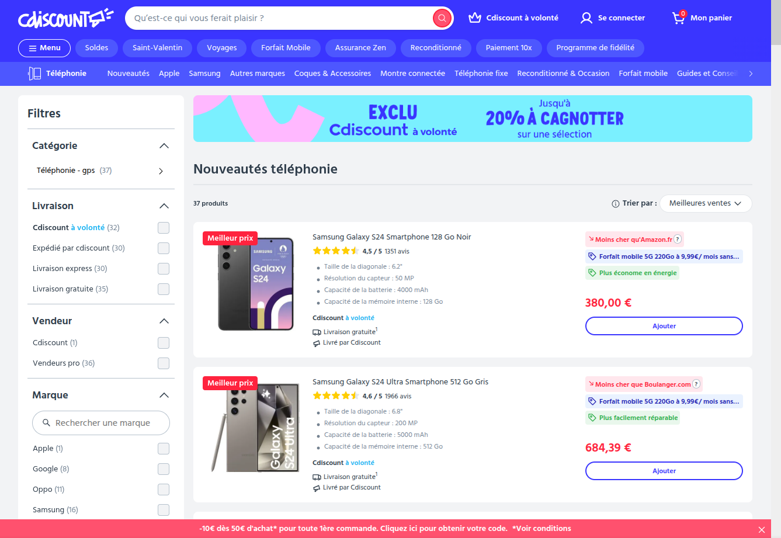Add Galaxy S24 Ultra with Ajouter
The width and height of the screenshot is (781, 538).
coord(664,471)
